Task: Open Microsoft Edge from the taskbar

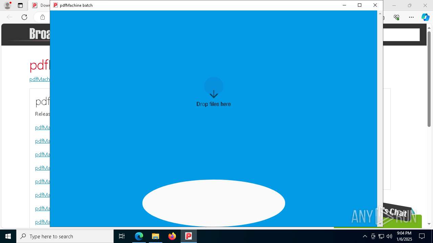Action: (139, 236)
